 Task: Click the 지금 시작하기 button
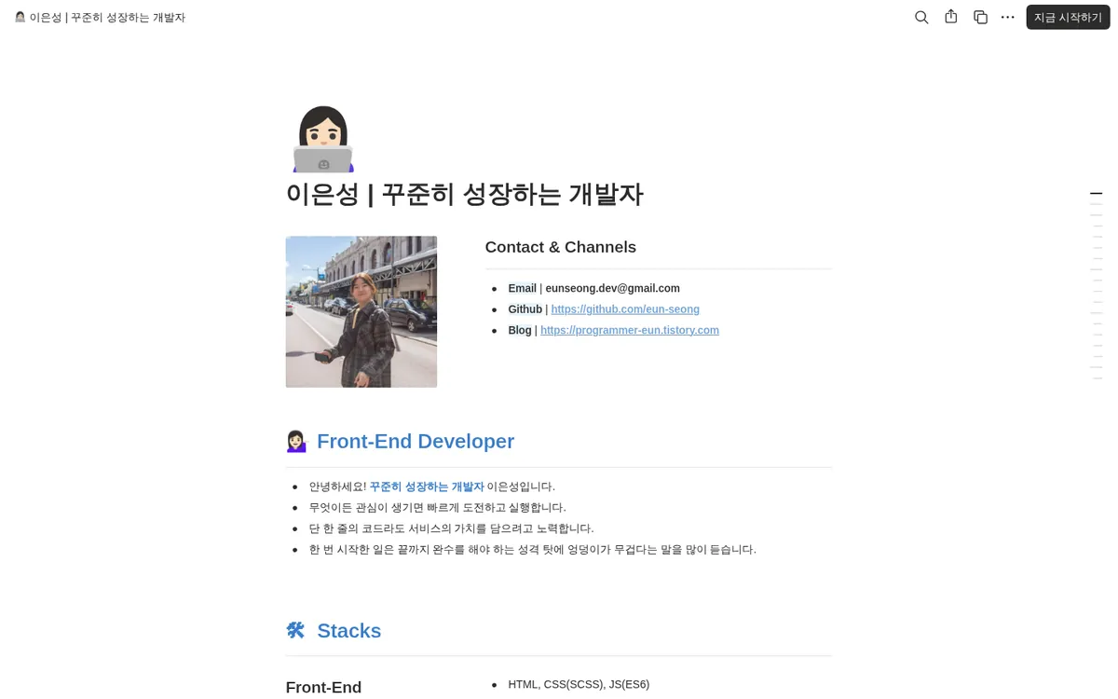point(1068,17)
